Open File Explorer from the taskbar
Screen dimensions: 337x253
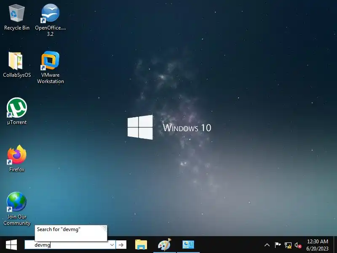(141, 245)
